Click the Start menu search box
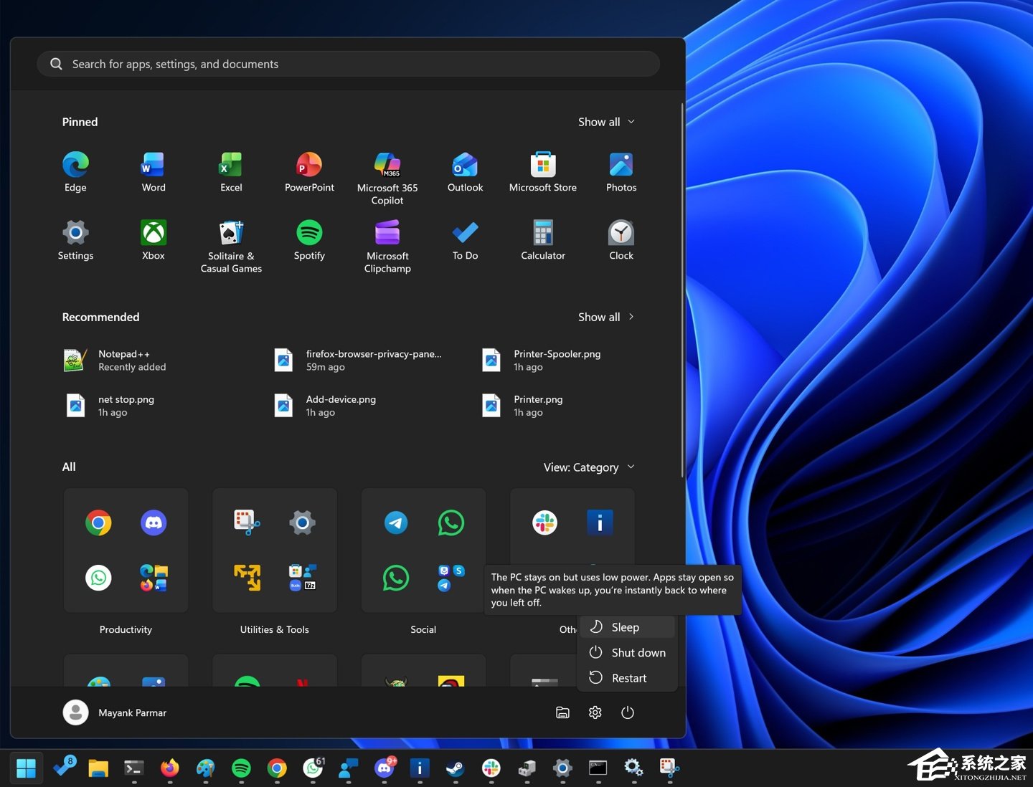The height and width of the screenshot is (787, 1033). point(348,64)
